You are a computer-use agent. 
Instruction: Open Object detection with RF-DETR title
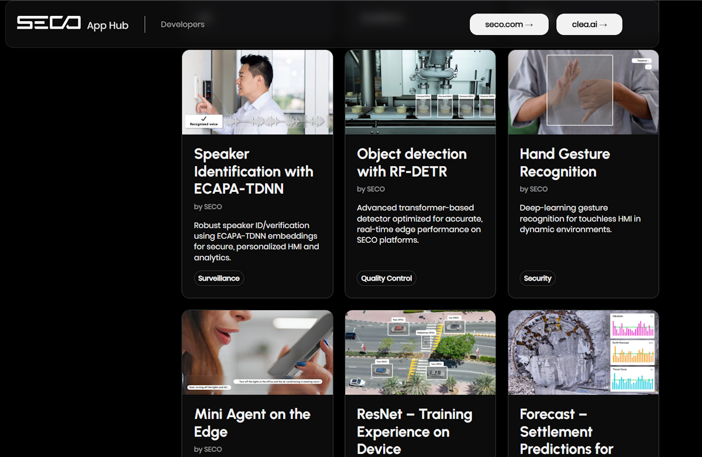412,163
